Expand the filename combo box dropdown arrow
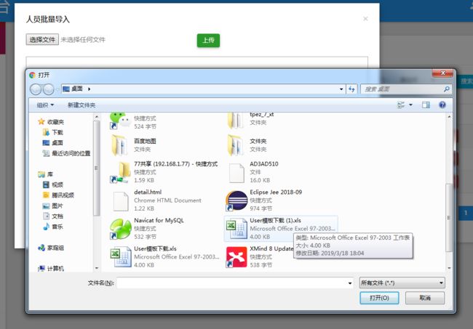Screen dimensions: 473x329 [x=349, y=283]
